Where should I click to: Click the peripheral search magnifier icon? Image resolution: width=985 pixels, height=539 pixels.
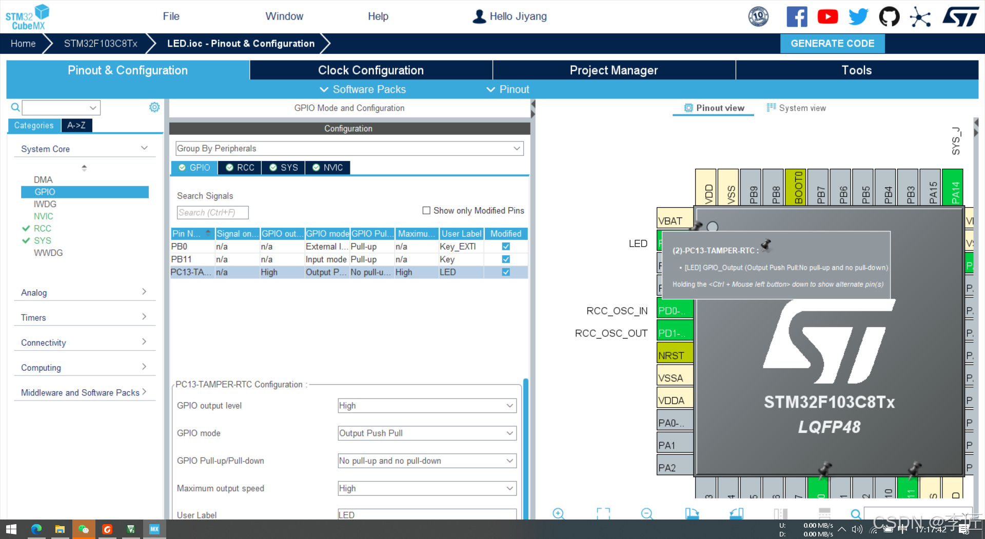15,107
